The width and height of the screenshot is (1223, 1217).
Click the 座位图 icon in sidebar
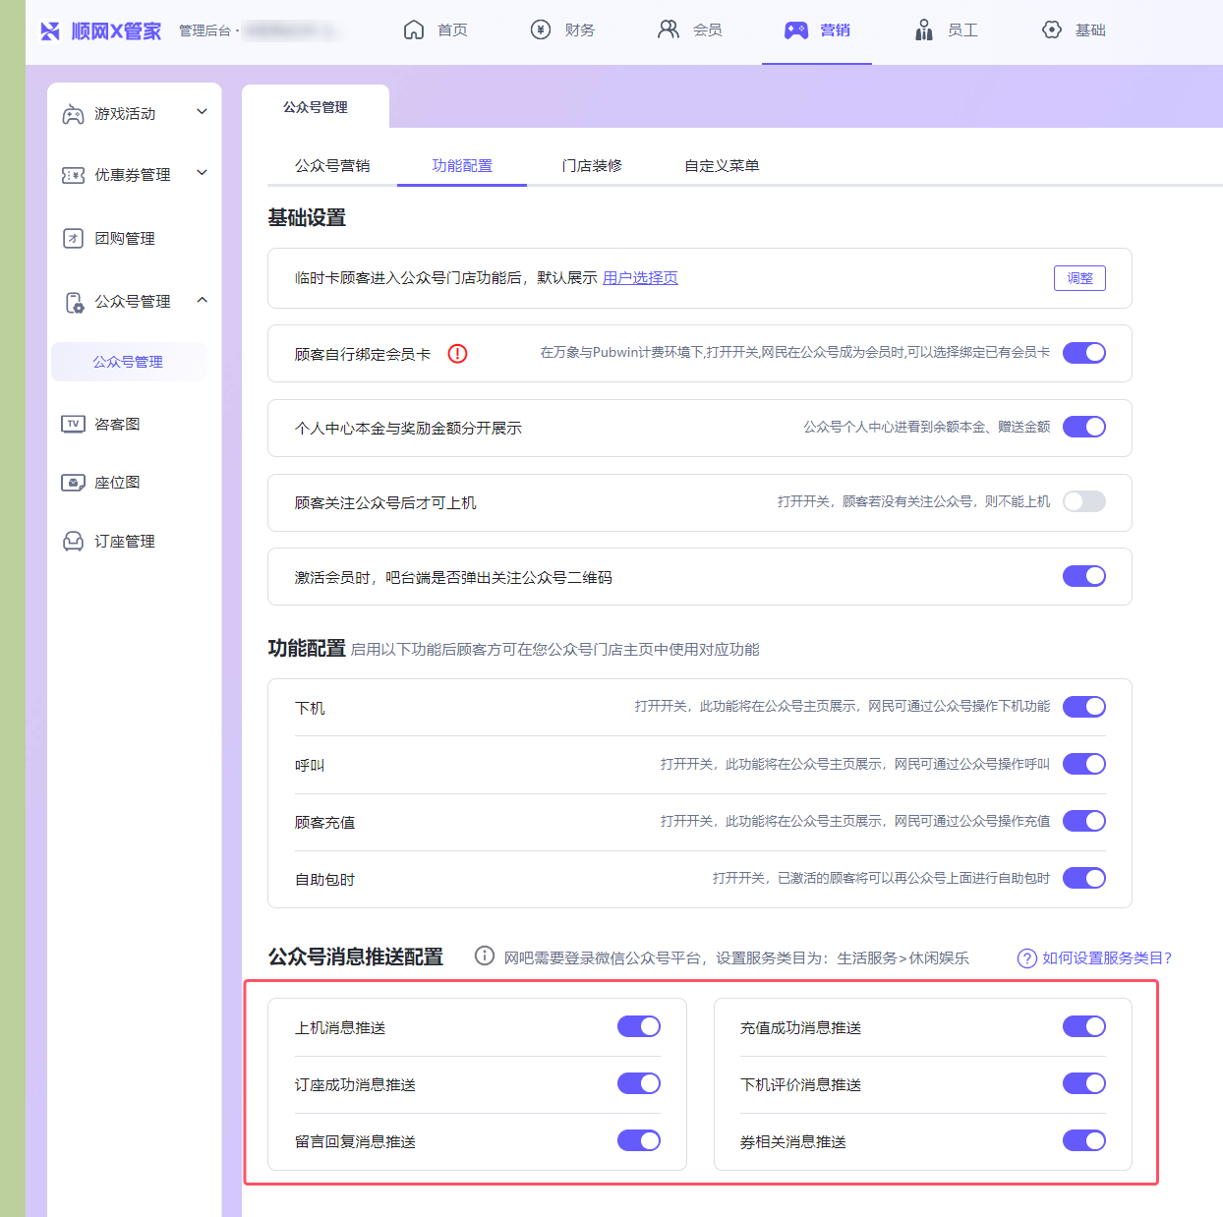pos(73,483)
